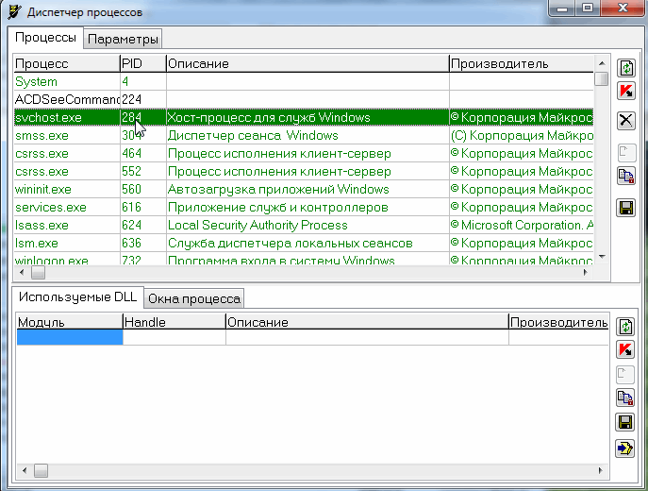The height and width of the screenshot is (491, 648).
Task: Terminate the selected process with the X icon
Action: tap(626, 121)
